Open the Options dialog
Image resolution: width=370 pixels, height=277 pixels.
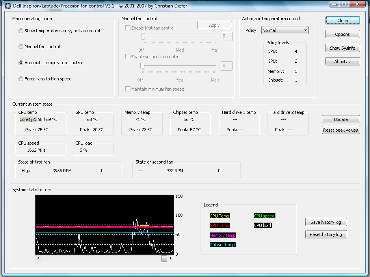[342, 34]
